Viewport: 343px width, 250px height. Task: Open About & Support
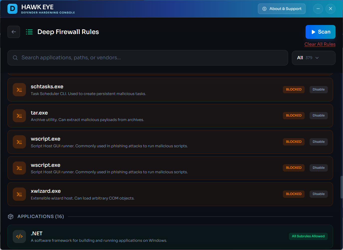282,9
